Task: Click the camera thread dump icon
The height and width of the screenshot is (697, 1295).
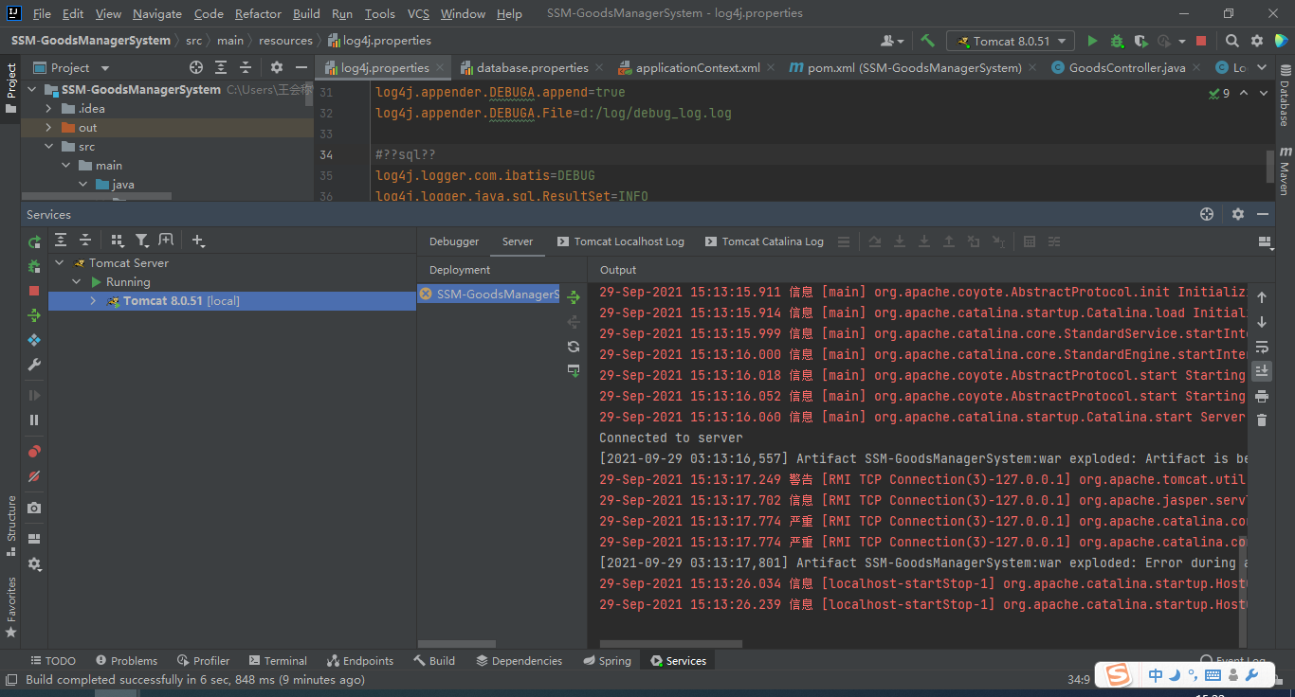Action: [x=34, y=509]
